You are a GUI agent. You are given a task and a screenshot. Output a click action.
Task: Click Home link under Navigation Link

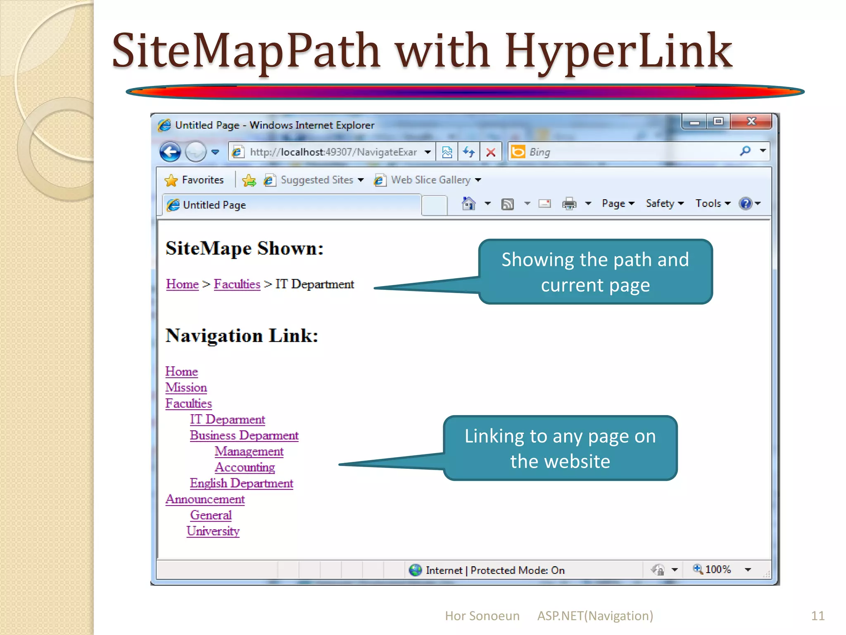click(x=181, y=371)
